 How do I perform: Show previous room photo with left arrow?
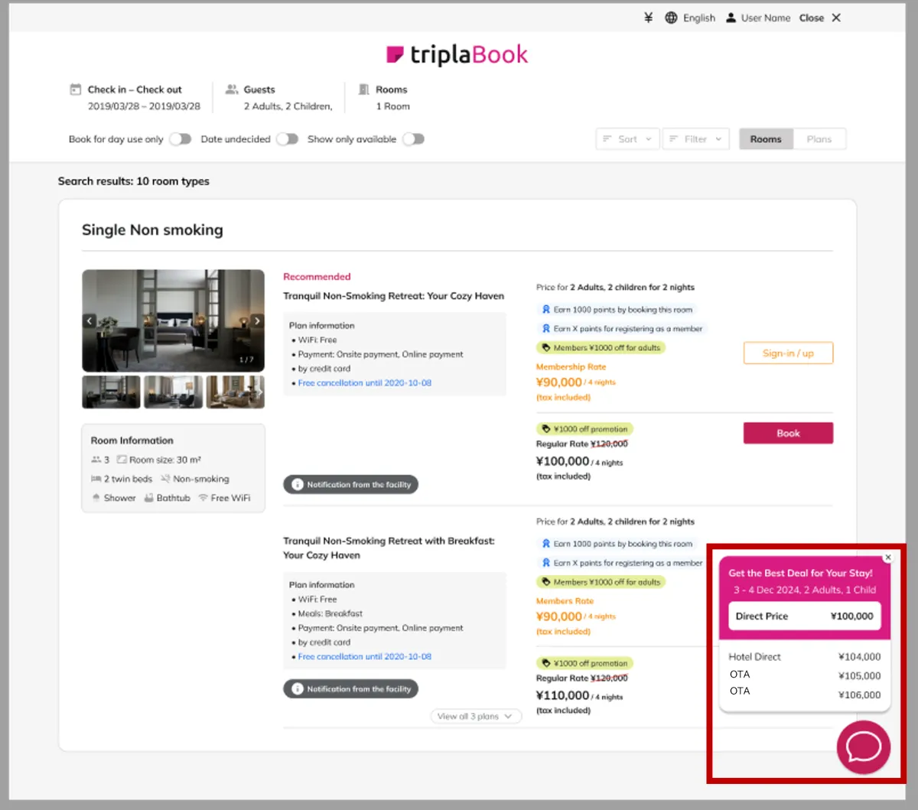point(90,321)
